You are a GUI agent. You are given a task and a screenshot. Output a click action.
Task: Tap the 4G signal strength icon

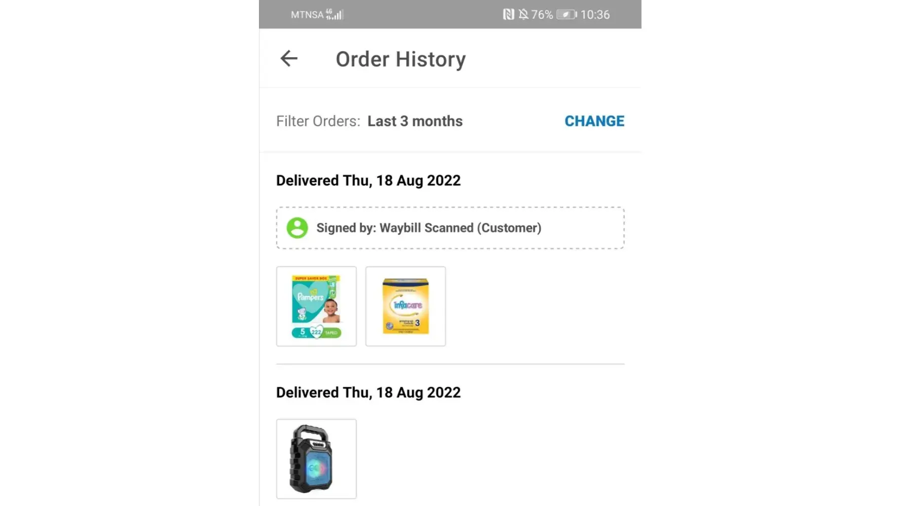334,15
